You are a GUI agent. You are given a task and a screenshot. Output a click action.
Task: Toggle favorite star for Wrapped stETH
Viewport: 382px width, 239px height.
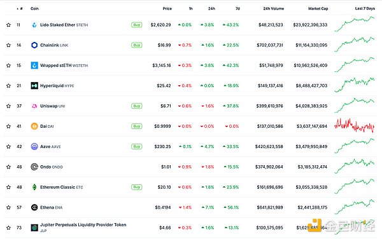8,65
